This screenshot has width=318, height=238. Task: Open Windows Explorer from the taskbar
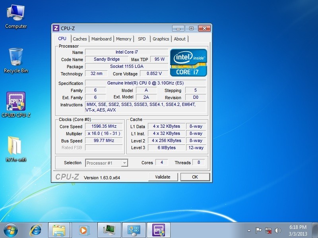click(59, 230)
